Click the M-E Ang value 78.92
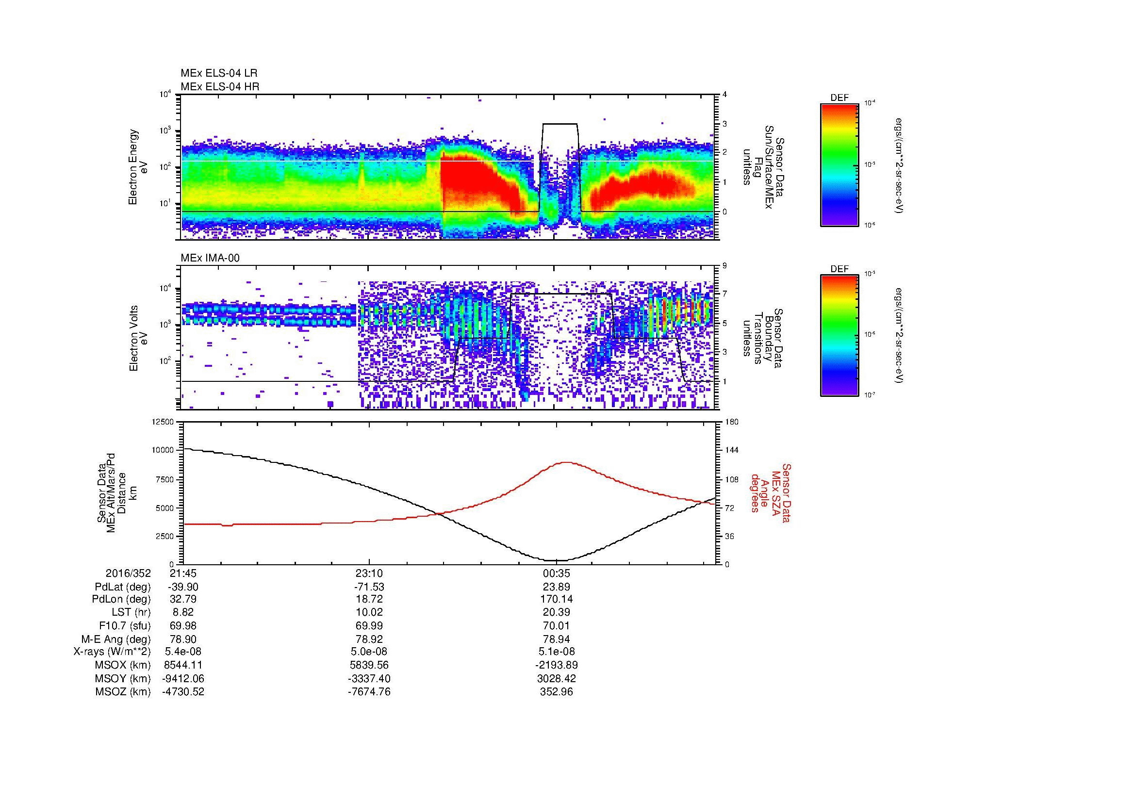Viewport: 1135px width, 802px height. [369, 639]
